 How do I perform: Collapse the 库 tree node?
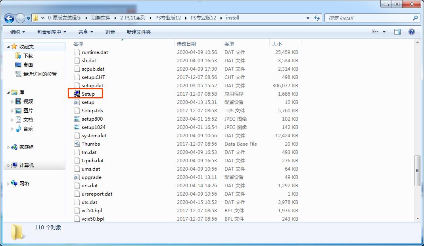[8, 92]
